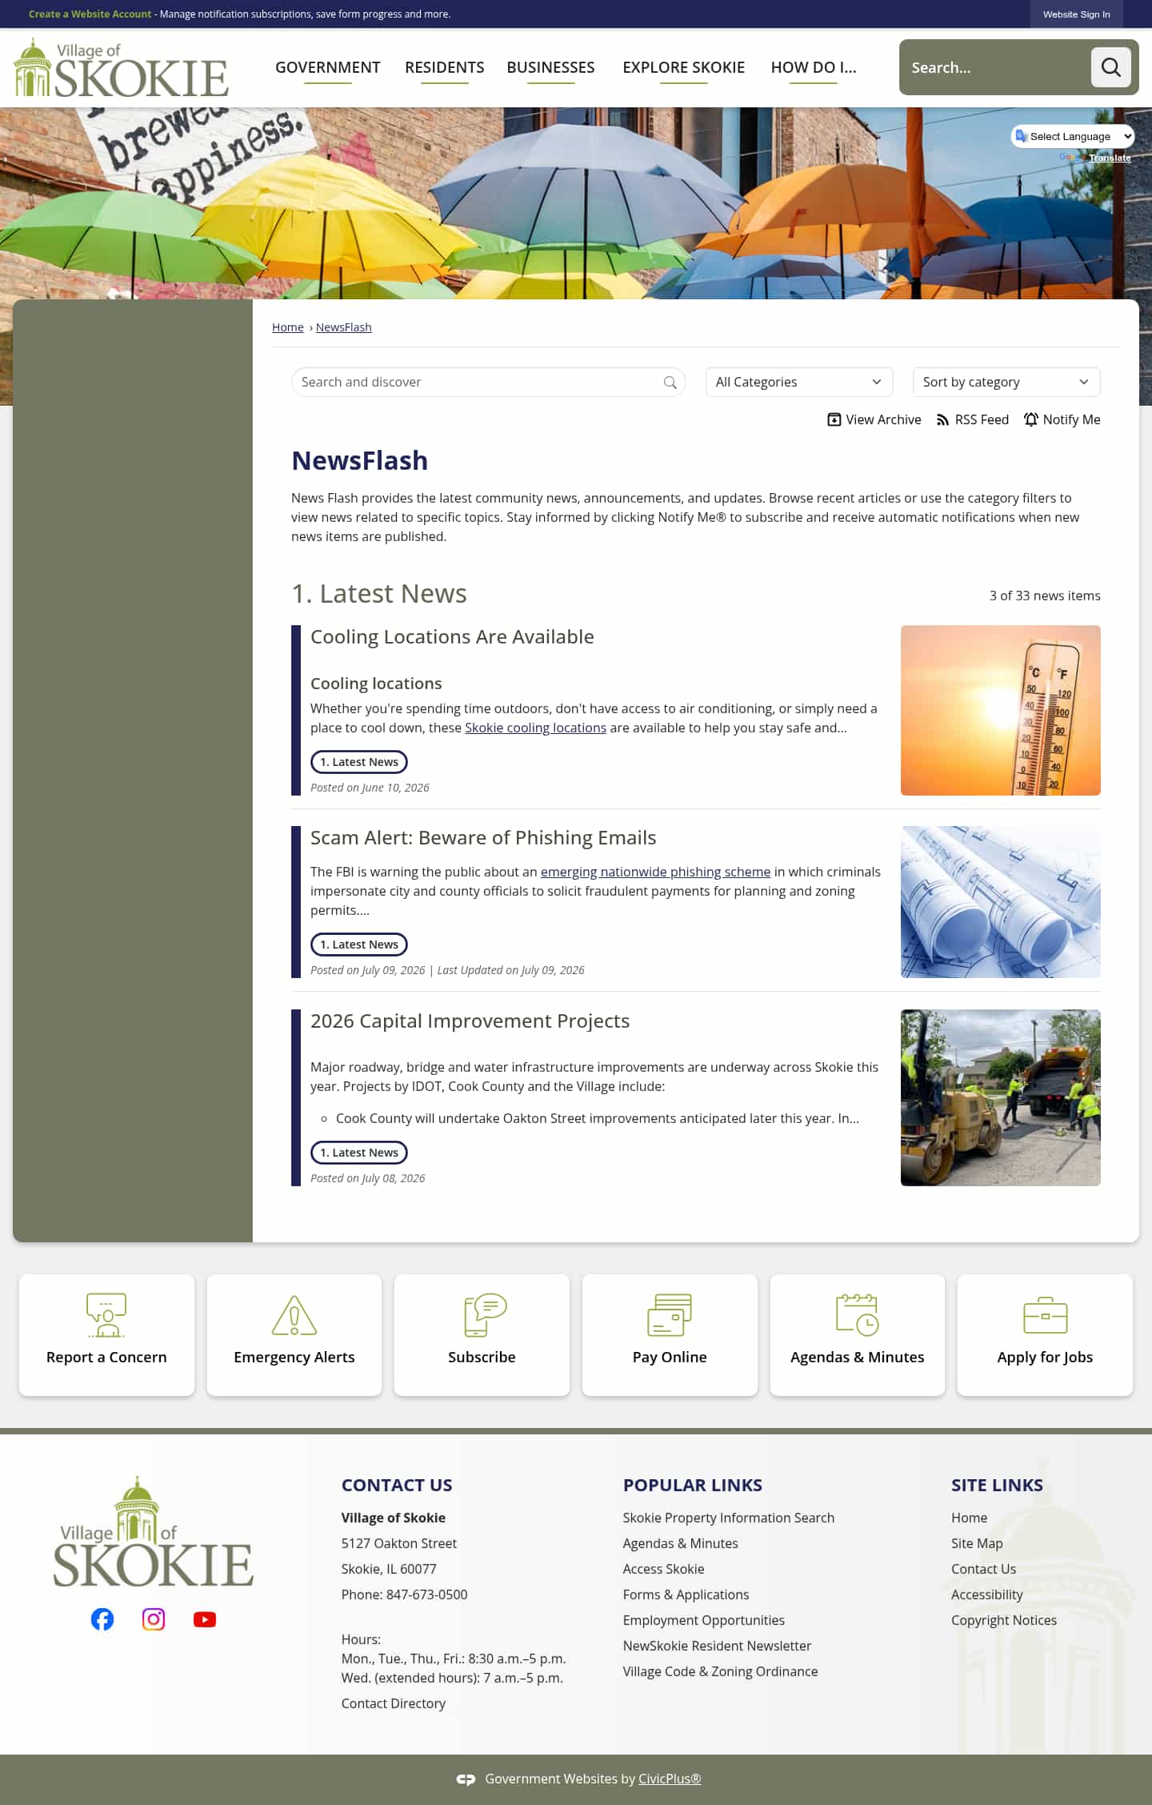Click Site Map in Site Links
1152x1805 pixels.
(x=977, y=1543)
